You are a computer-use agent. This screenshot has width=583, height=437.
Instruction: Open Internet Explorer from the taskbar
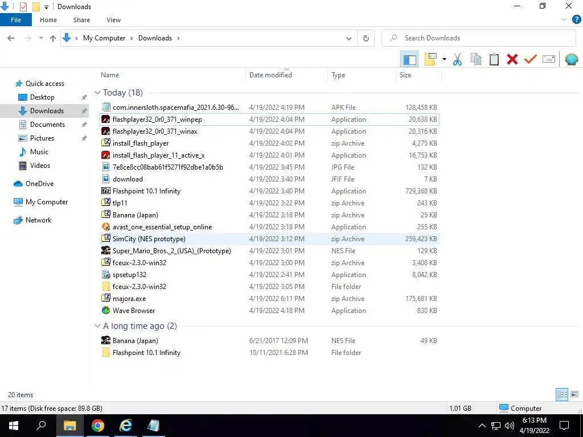126,426
